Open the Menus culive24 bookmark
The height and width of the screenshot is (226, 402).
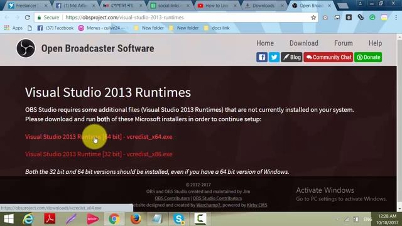[x=102, y=28]
